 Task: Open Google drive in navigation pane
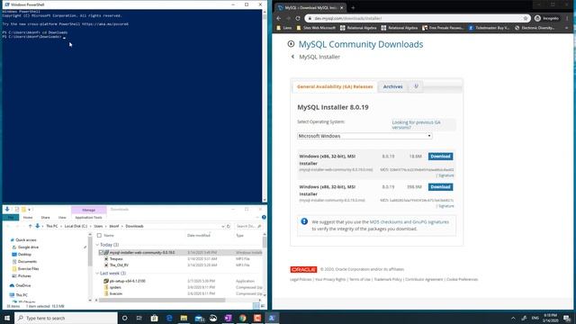pos(28,247)
